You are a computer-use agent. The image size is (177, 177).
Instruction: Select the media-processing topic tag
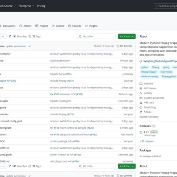(149, 76)
